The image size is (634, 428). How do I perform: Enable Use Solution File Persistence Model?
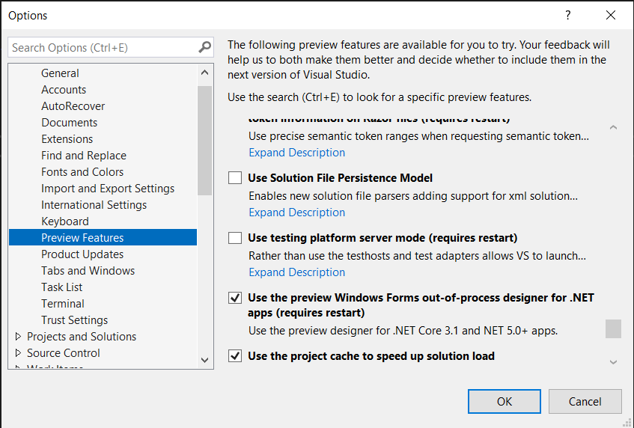(x=235, y=178)
